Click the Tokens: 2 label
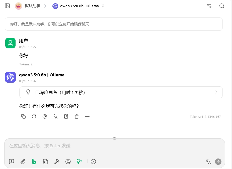 (26, 64)
